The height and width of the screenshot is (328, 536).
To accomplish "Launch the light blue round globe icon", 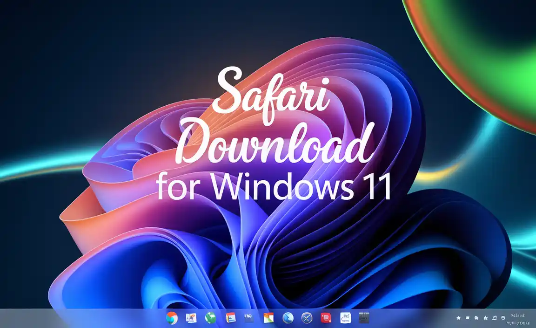I will pos(288,318).
